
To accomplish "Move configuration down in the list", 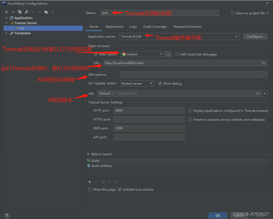I will 40,12.
